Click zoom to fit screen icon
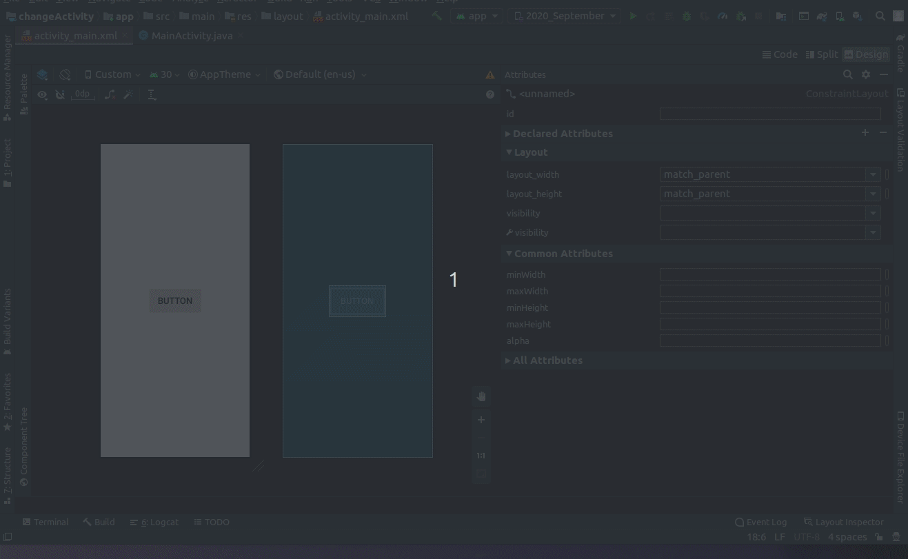The height and width of the screenshot is (559, 908). [x=481, y=474]
